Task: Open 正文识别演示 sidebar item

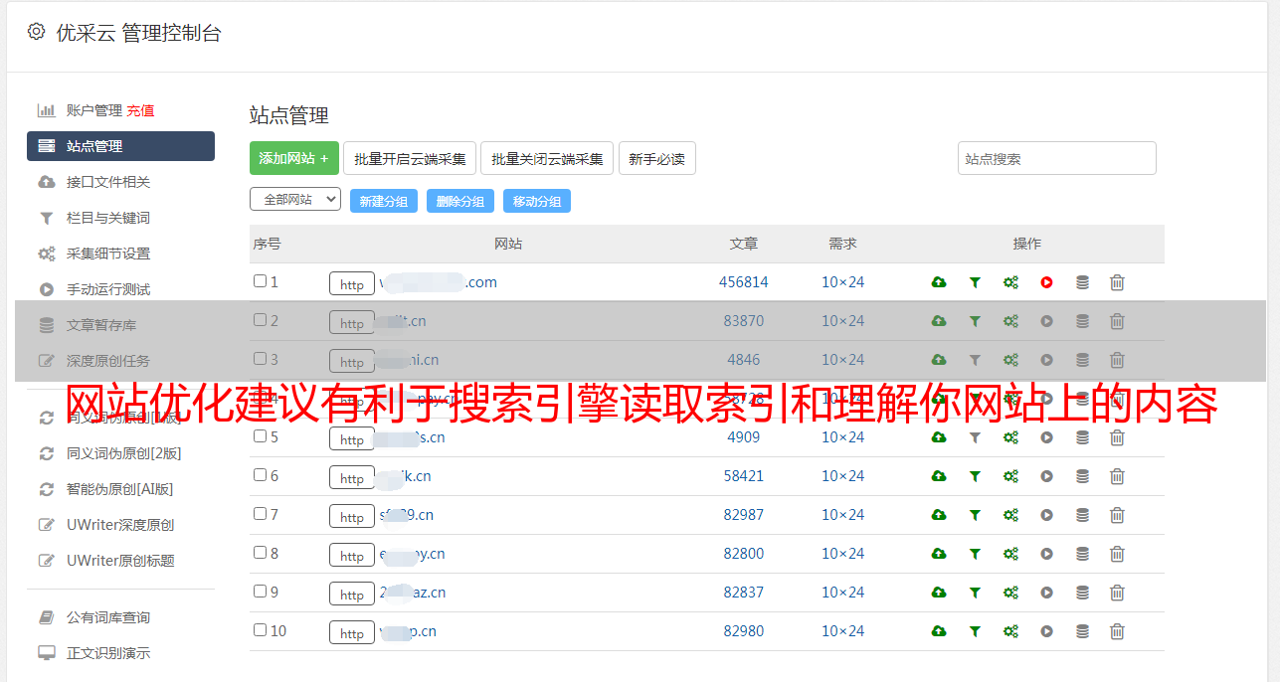Action: click(x=108, y=653)
